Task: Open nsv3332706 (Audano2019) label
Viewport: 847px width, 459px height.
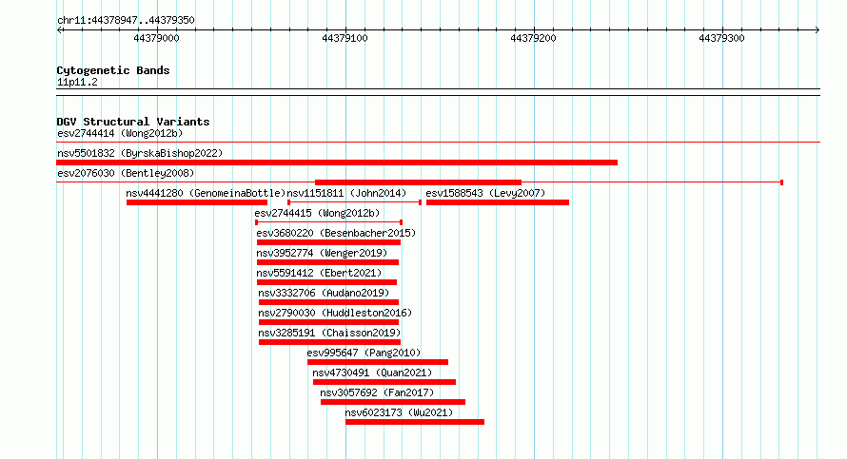Action: [324, 293]
